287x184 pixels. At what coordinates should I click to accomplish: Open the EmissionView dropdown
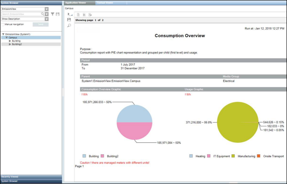click(46, 9)
